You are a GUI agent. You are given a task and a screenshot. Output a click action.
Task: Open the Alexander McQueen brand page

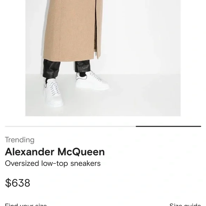pos(55,152)
